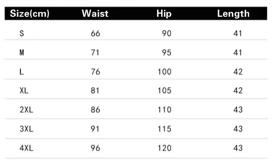Select the 4XL size row label
The image size is (274, 161).
(x=27, y=148)
